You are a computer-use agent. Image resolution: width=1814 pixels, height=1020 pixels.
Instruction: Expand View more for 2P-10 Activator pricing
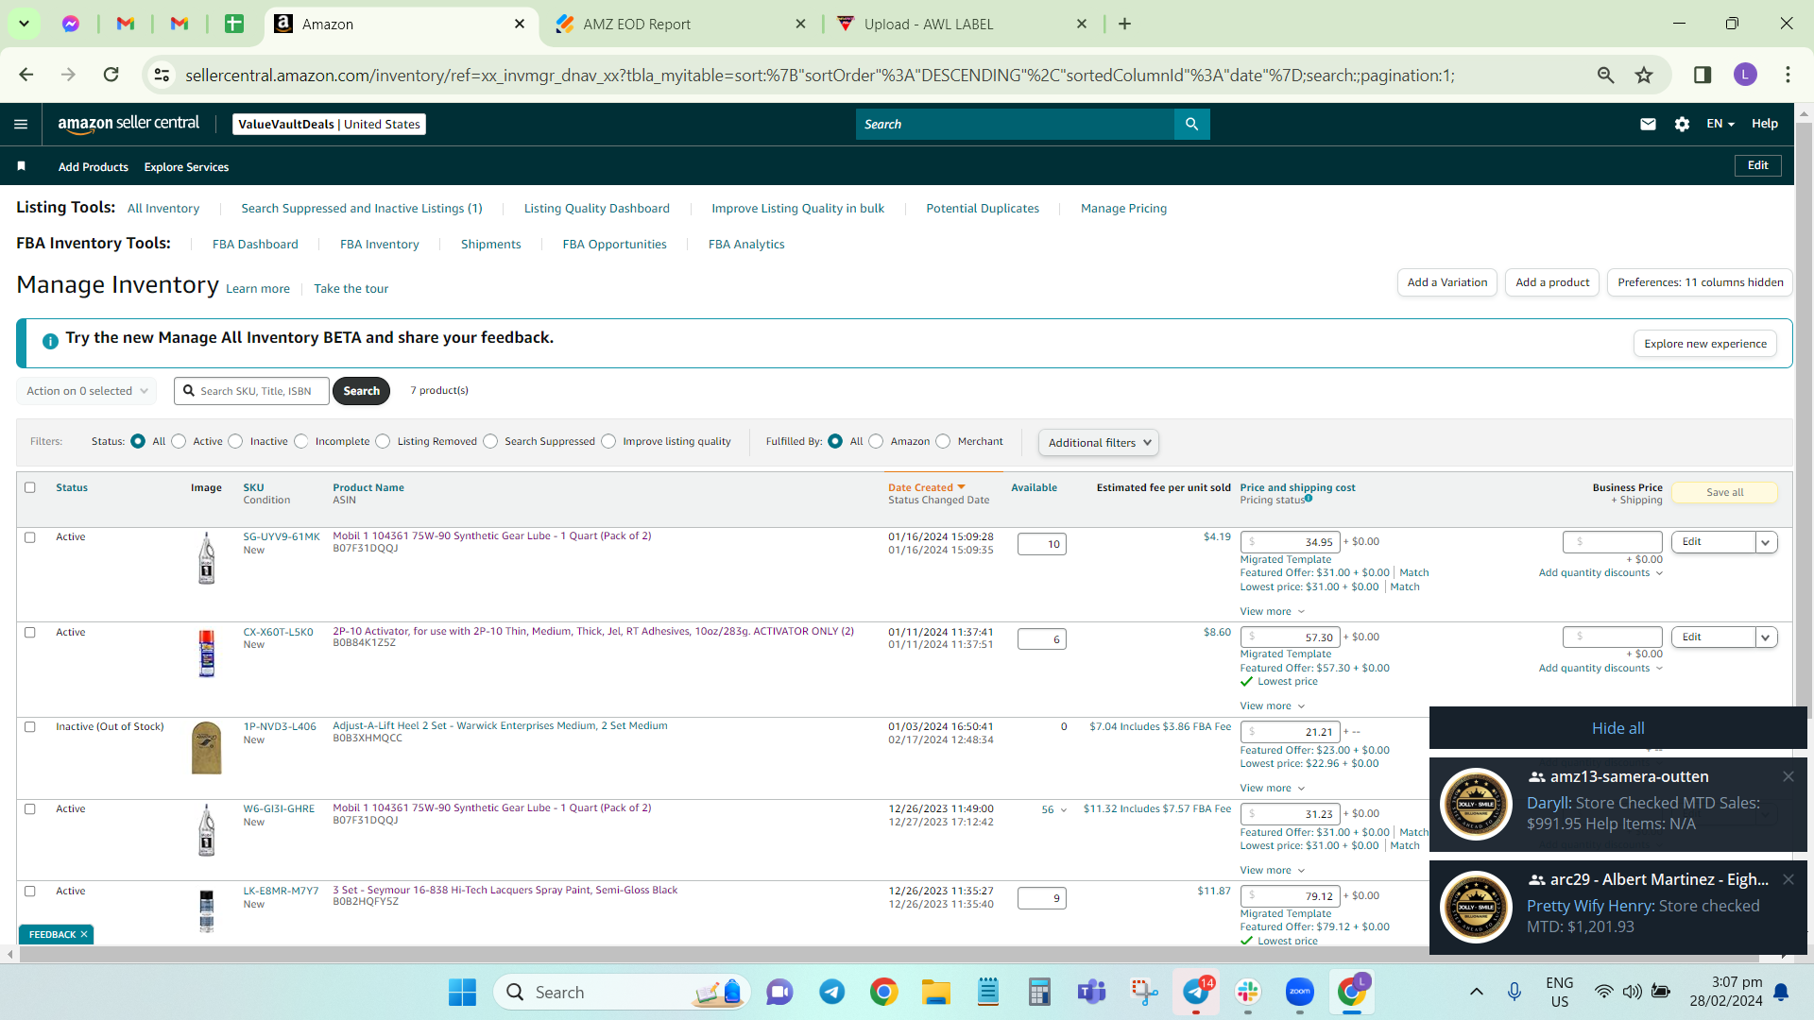tap(1272, 705)
